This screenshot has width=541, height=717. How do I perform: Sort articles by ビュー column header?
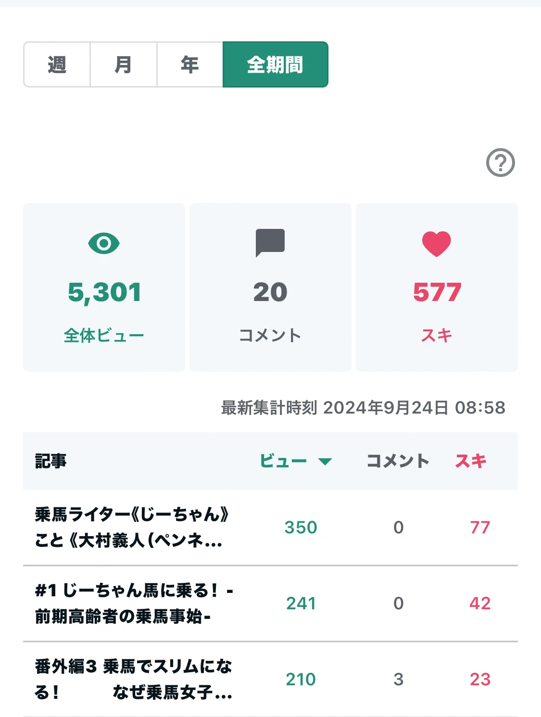coord(283,461)
